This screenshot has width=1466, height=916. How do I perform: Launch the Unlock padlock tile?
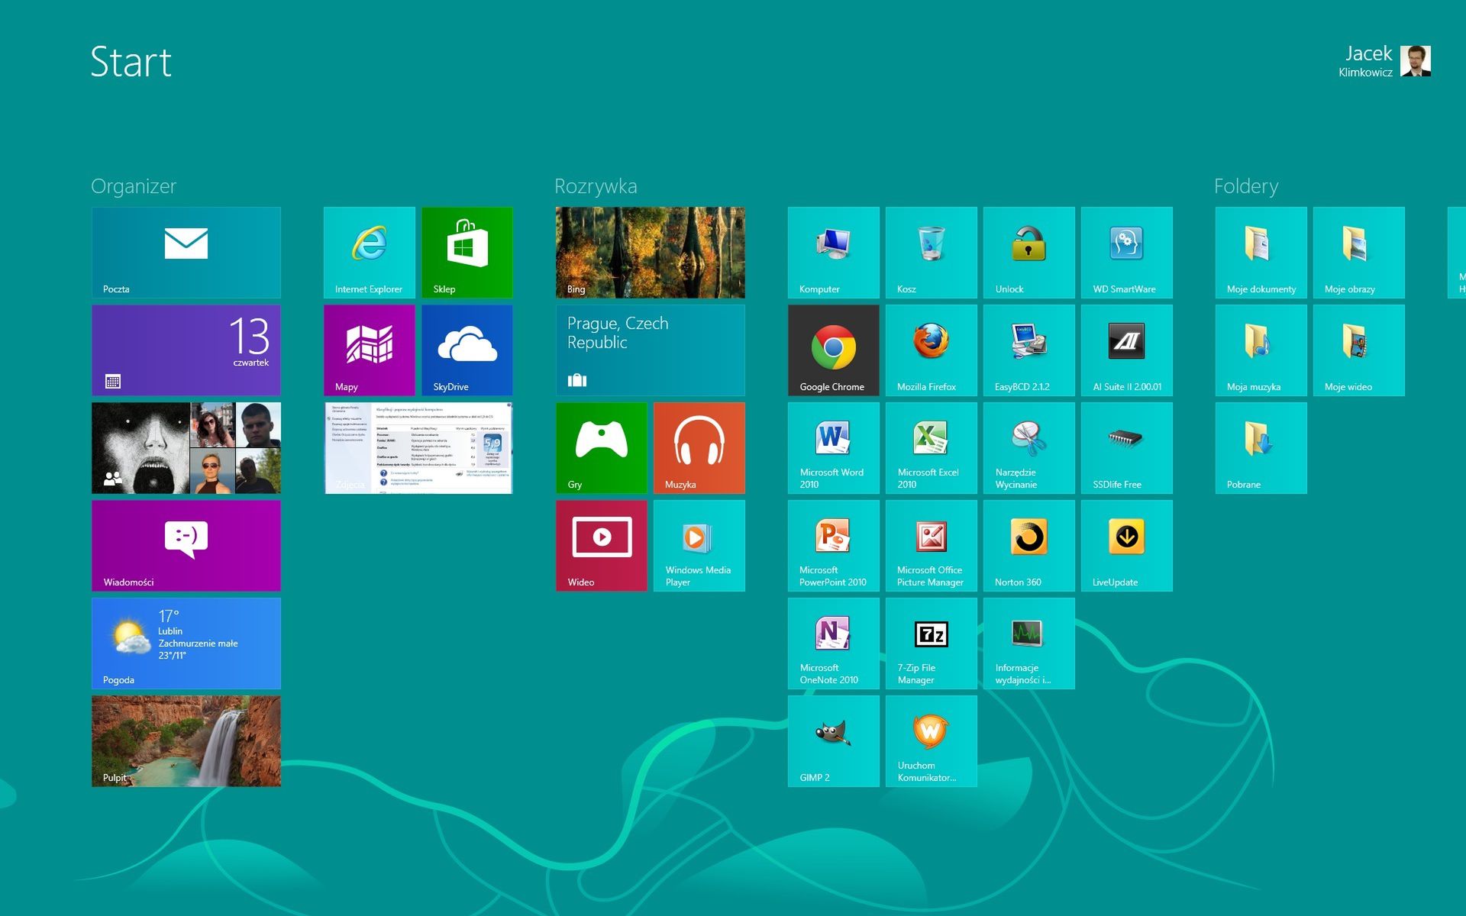point(1029,253)
